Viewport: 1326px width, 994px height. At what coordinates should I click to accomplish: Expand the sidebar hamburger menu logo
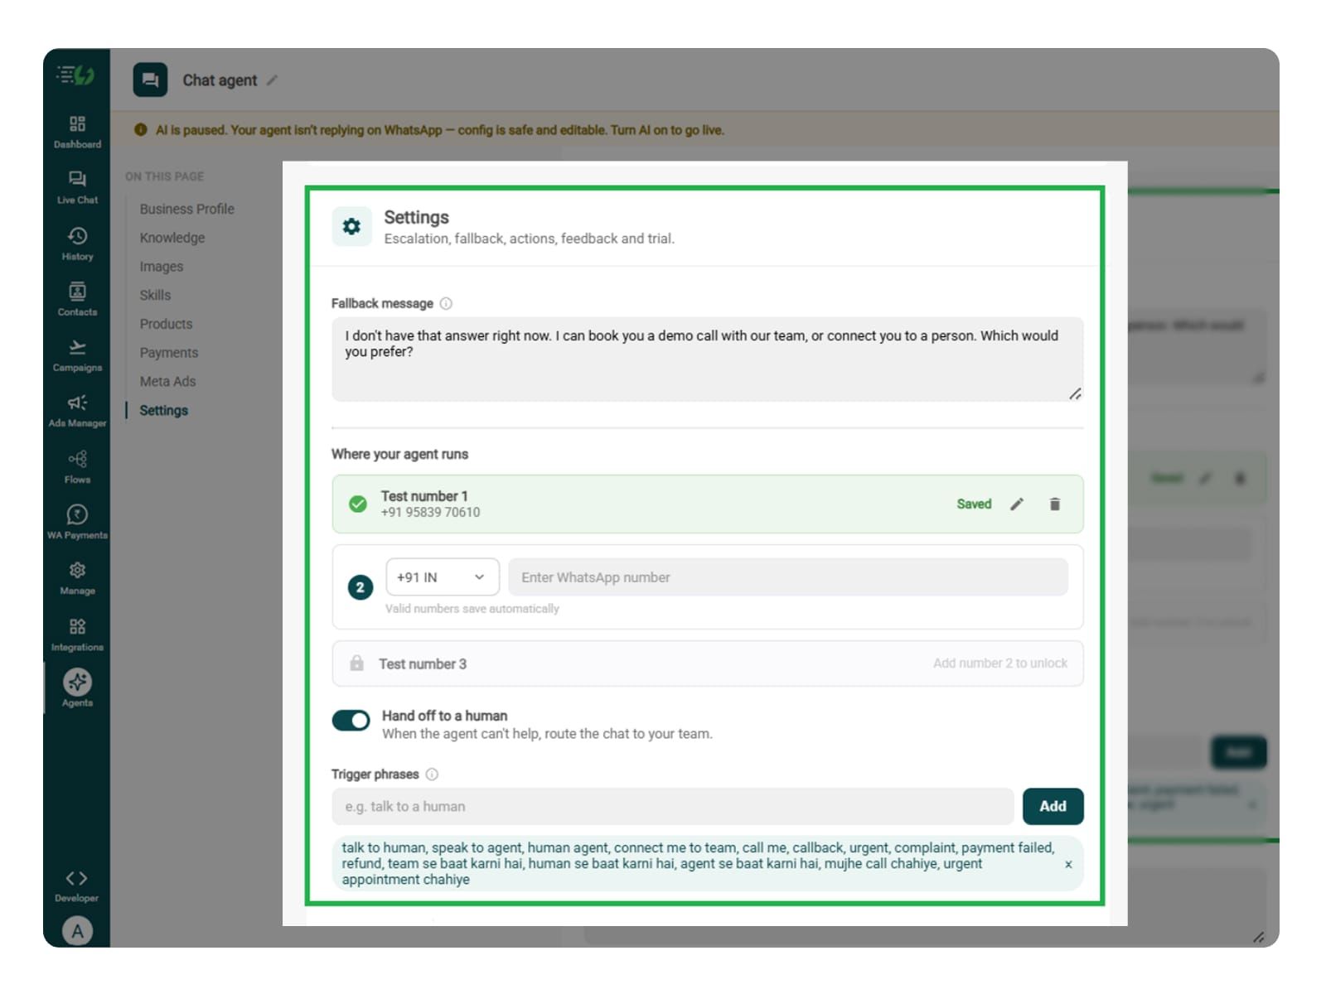pyautogui.click(x=75, y=75)
